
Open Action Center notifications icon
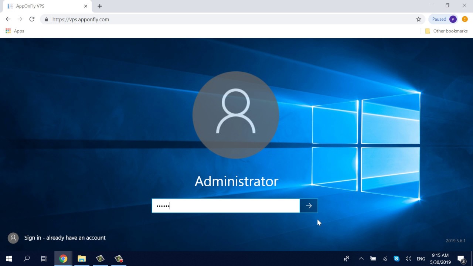461,259
